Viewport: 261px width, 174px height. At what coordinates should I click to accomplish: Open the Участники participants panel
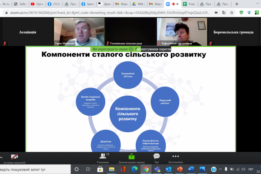coord(103,157)
